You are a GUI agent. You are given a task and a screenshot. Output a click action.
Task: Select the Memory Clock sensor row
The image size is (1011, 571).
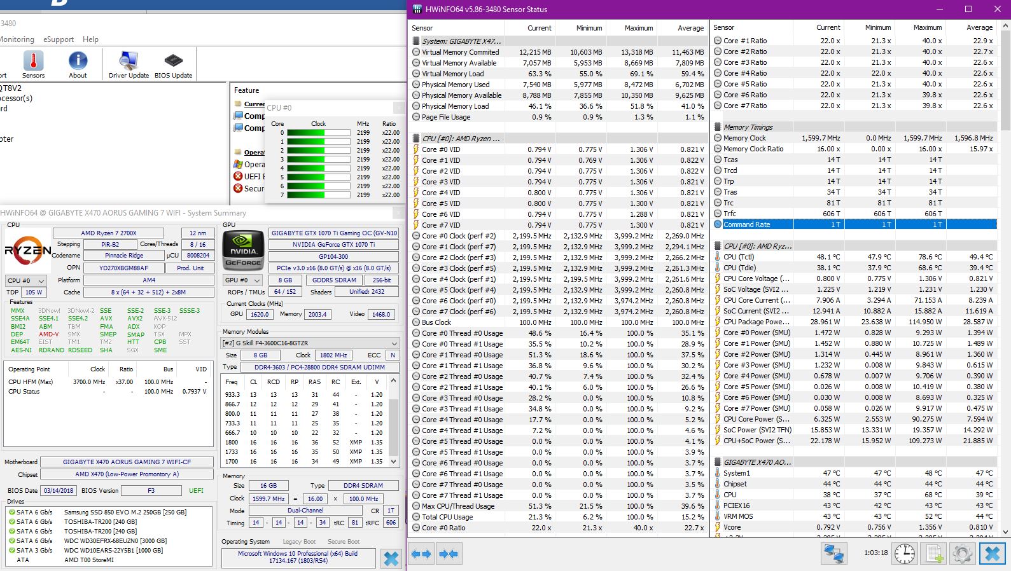point(854,138)
